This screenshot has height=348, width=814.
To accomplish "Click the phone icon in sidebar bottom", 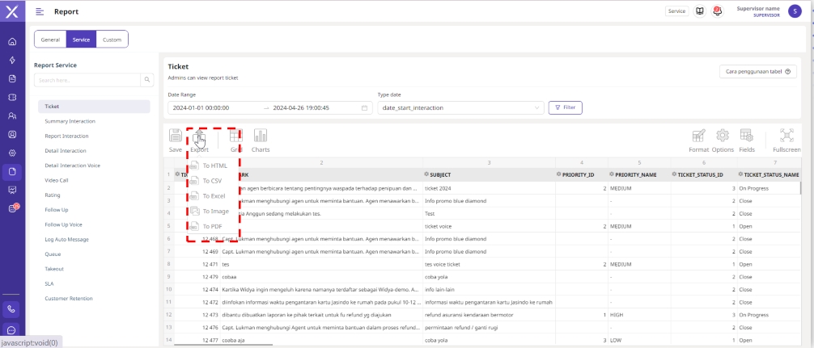I will [12, 308].
